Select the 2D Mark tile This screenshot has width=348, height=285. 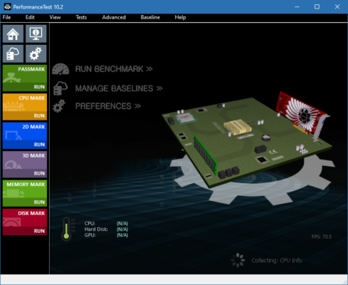(x=25, y=131)
